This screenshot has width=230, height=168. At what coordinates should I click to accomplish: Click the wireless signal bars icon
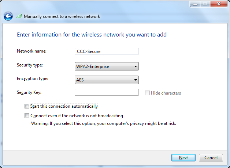[x=19, y=16]
